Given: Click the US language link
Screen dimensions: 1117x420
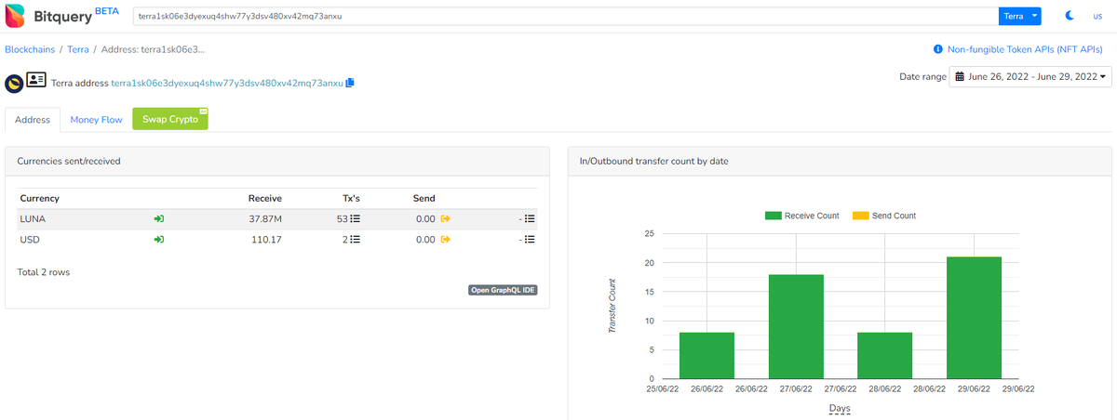Looking at the screenshot, I should click(1097, 17).
